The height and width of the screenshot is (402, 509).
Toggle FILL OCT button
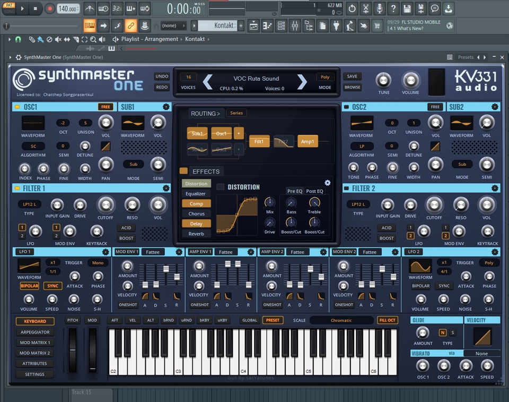387,320
